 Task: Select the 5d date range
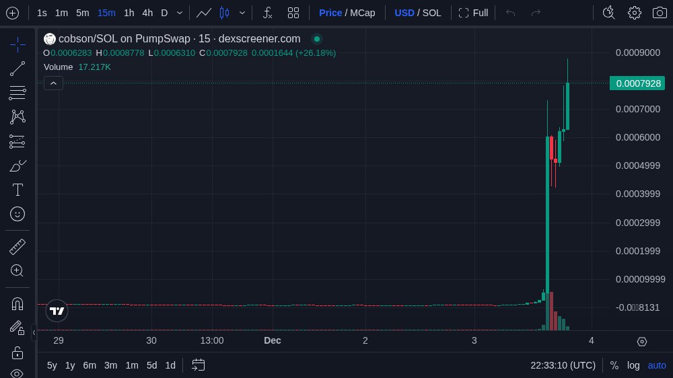tap(151, 365)
